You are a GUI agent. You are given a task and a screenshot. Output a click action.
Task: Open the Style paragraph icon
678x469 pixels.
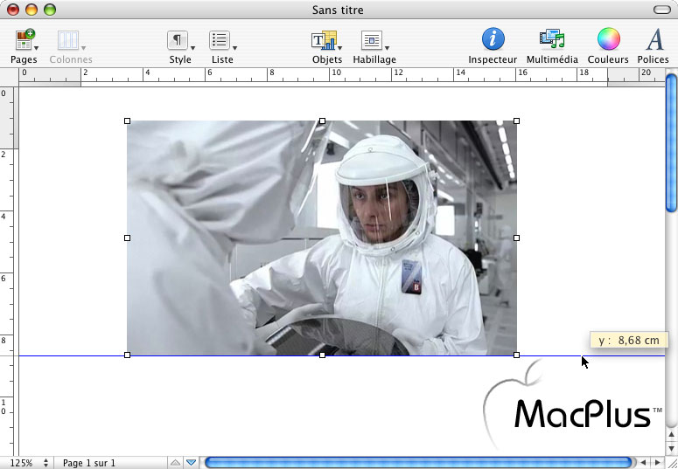[178, 40]
